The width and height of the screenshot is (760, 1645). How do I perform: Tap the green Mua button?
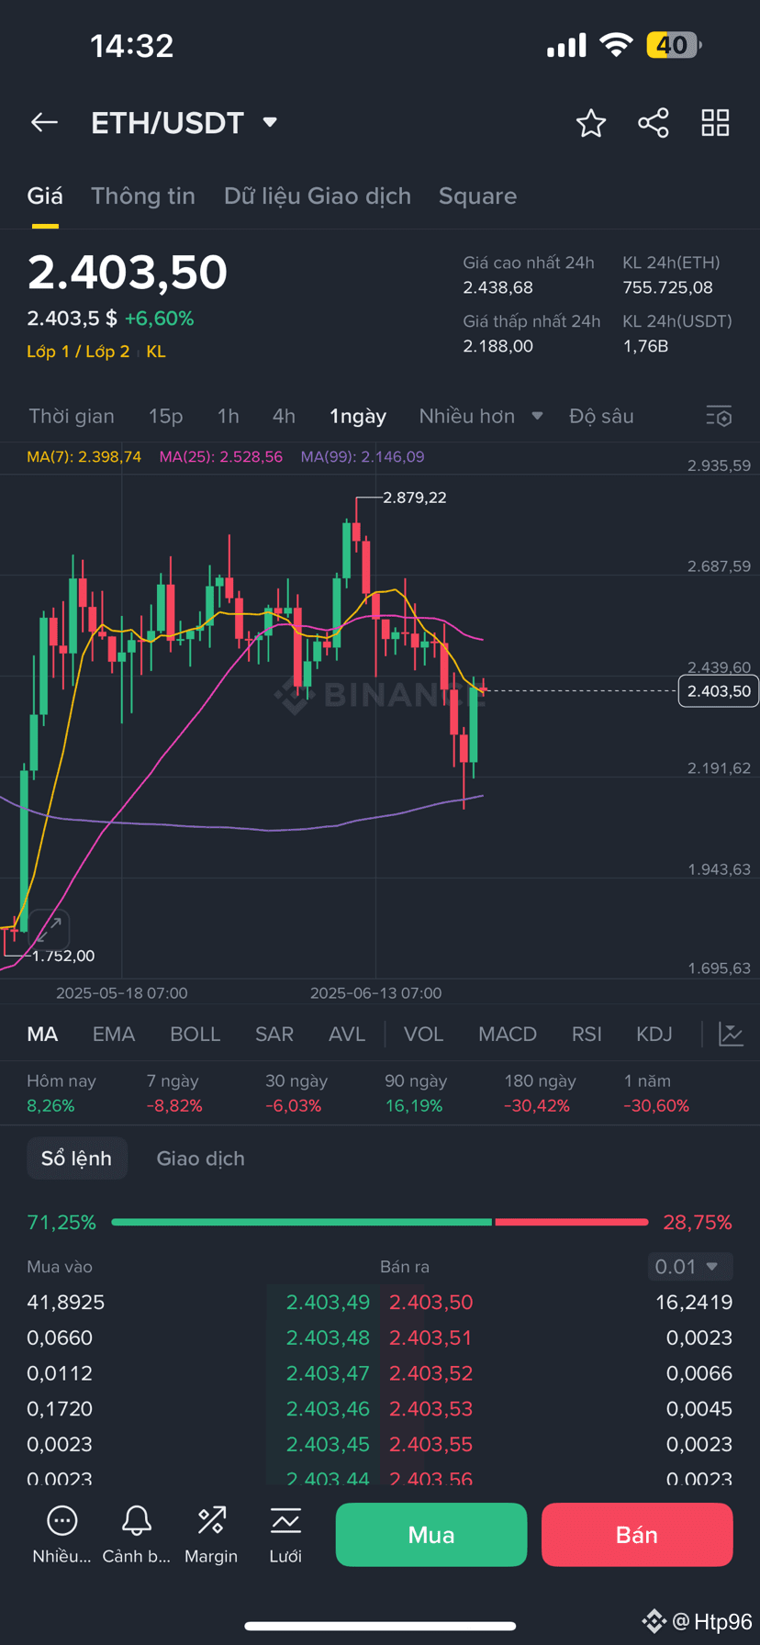[x=431, y=1534]
